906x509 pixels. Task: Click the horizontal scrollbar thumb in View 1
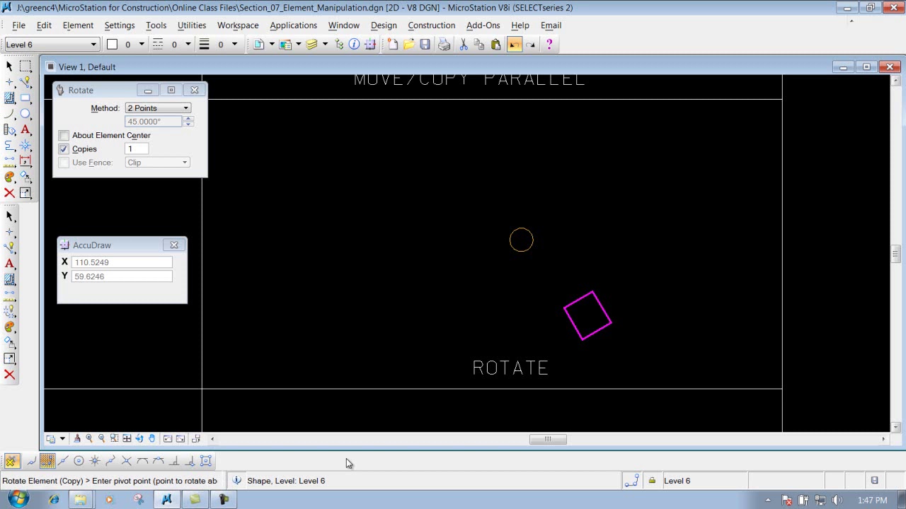point(548,439)
